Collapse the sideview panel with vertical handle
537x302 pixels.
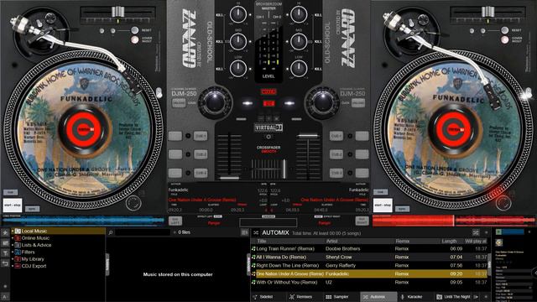tap(249, 264)
